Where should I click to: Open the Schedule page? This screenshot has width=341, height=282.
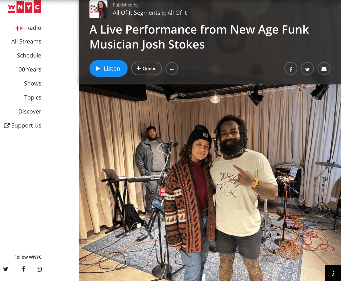(29, 55)
